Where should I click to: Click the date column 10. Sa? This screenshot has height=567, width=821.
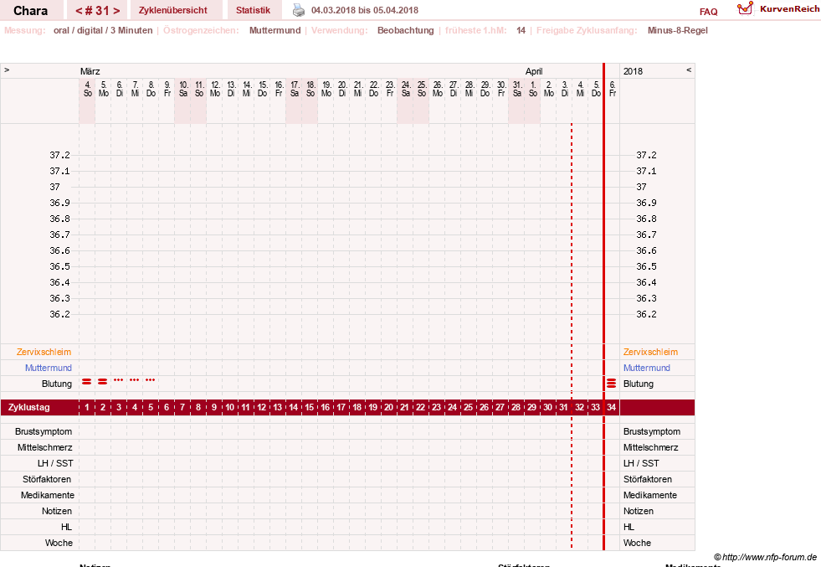click(x=183, y=89)
